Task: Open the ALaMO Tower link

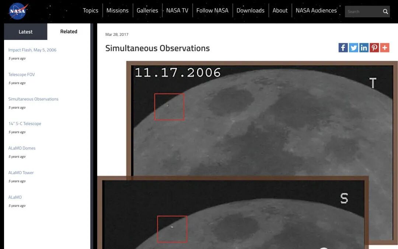Action: point(21,173)
